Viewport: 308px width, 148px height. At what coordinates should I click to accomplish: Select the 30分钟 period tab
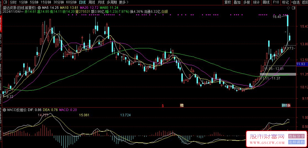(59, 2)
